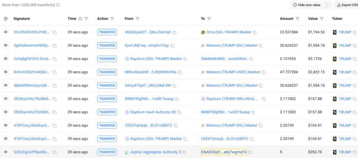Copy signature 8cXmVSQZYo4QGU
This screenshot has height=158, width=358.
[x=55, y=72]
